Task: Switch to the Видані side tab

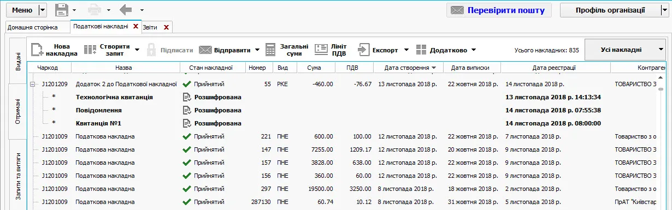Action: (17, 60)
